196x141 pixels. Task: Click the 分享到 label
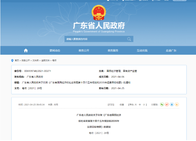click(155, 105)
